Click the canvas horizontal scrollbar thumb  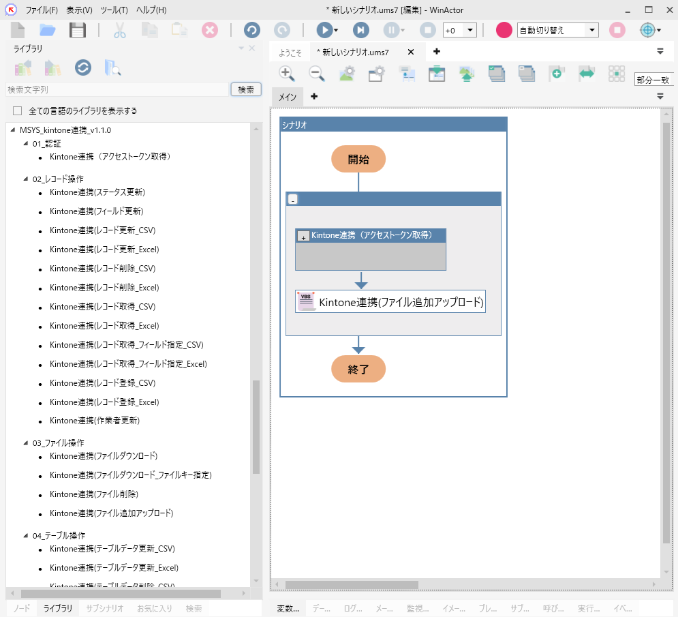pyautogui.click(x=351, y=585)
